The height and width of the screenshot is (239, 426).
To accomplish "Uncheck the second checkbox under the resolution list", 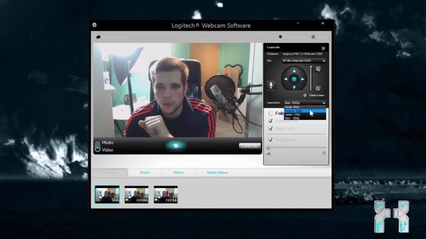I will tap(271, 121).
